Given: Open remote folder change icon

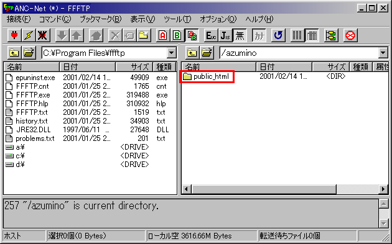Looking at the screenshot, I should point(207,53).
